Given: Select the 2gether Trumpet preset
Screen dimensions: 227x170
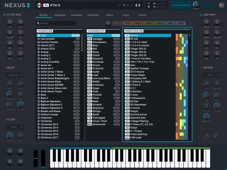Looking at the screenshot, I should (x=148, y=68).
